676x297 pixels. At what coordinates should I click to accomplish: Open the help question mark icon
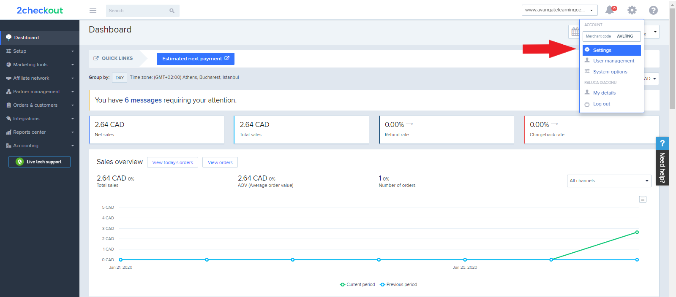653,10
